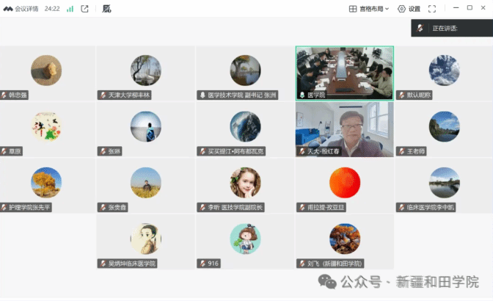The width and height of the screenshot is (493, 301).
Task: Click the share/pop-out icon in top bar
Action: coord(85,9)
